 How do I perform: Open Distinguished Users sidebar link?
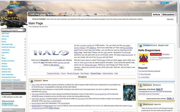pyautogui.click(x=9, y=77)
